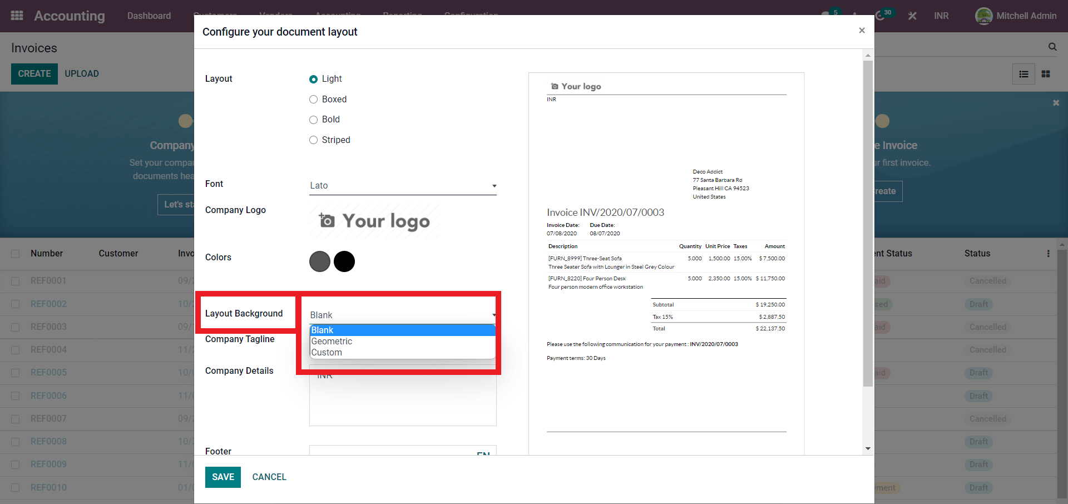This screenshot has width=1068, height=504.
Task: Click inside the Company Details text area
Action: [x=403, y=401]
